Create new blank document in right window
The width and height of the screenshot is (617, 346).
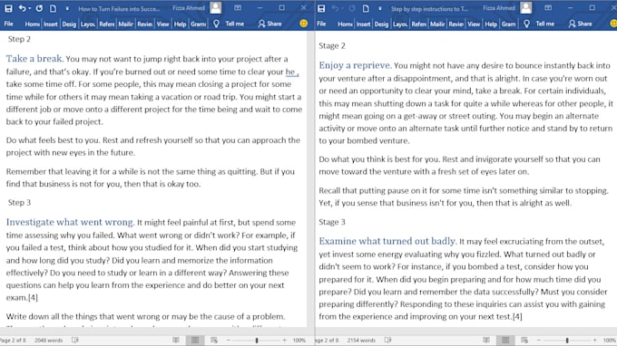(366, 8)
